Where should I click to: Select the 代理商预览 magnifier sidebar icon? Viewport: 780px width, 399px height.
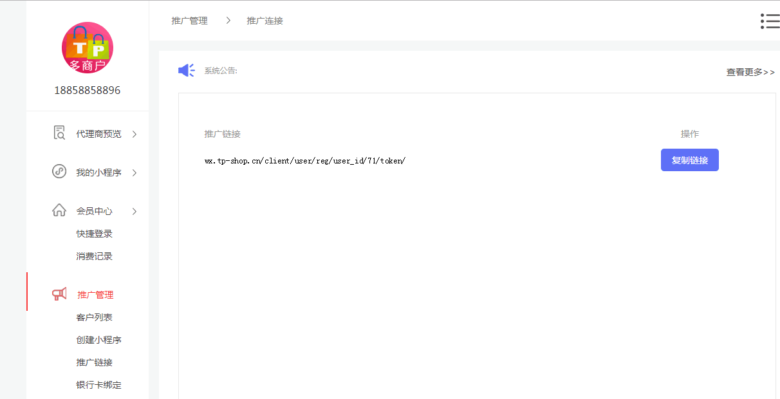click(x=59, y=133)
